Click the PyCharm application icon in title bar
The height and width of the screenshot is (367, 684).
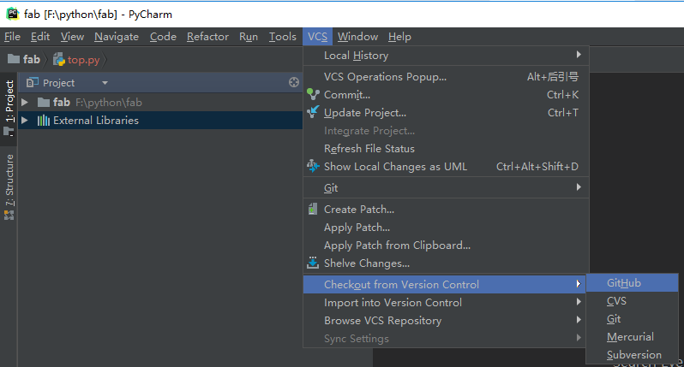[x=12, y=14]
